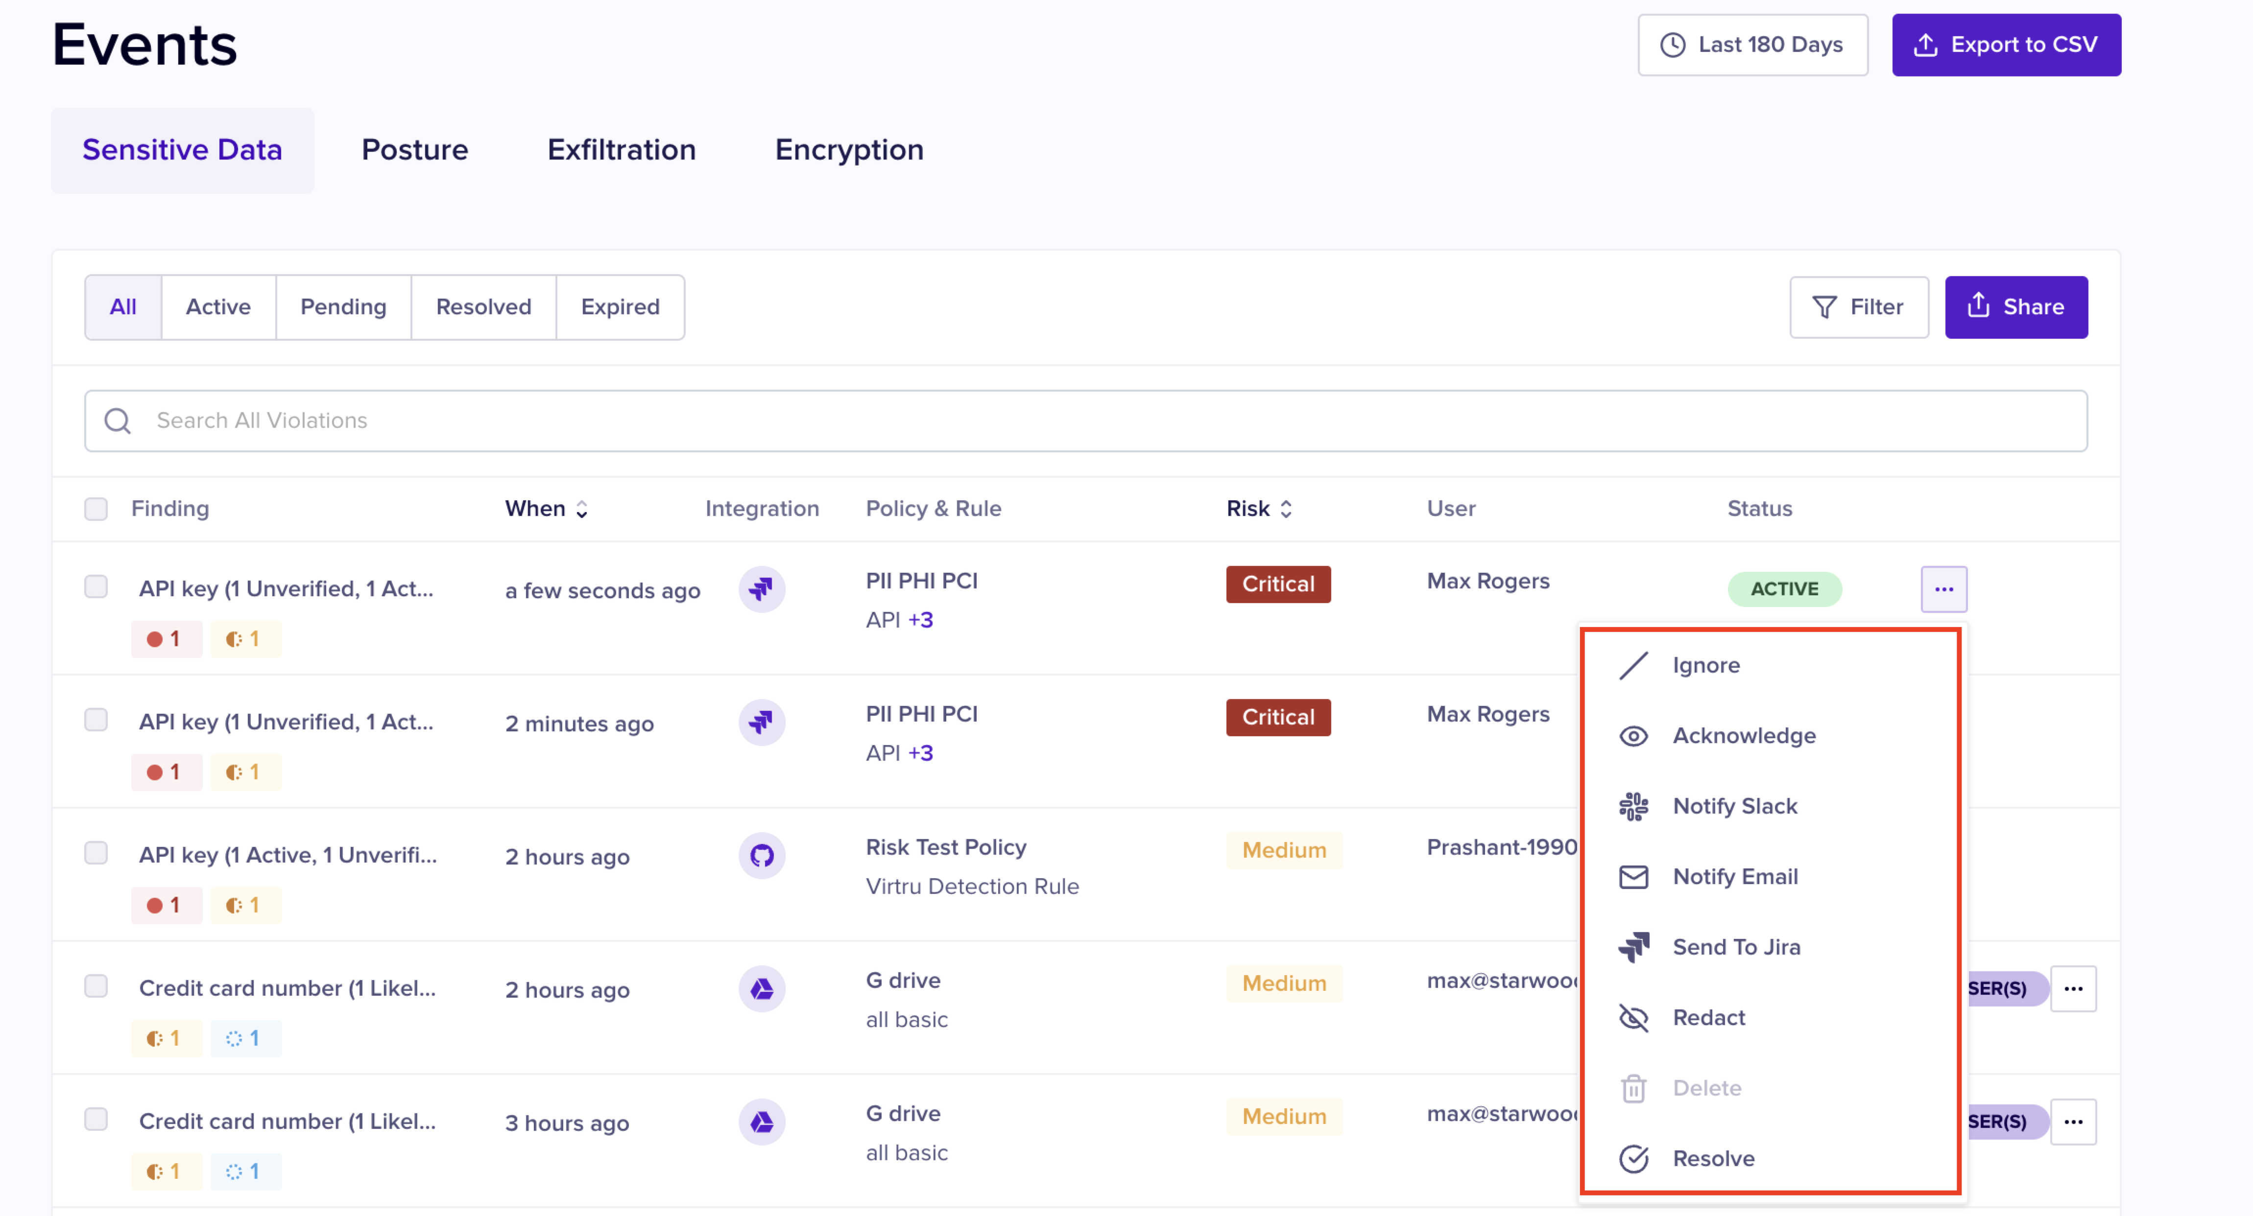
Task: Click the crossed-eye Redact icon
Action: click(1633, 1018)
